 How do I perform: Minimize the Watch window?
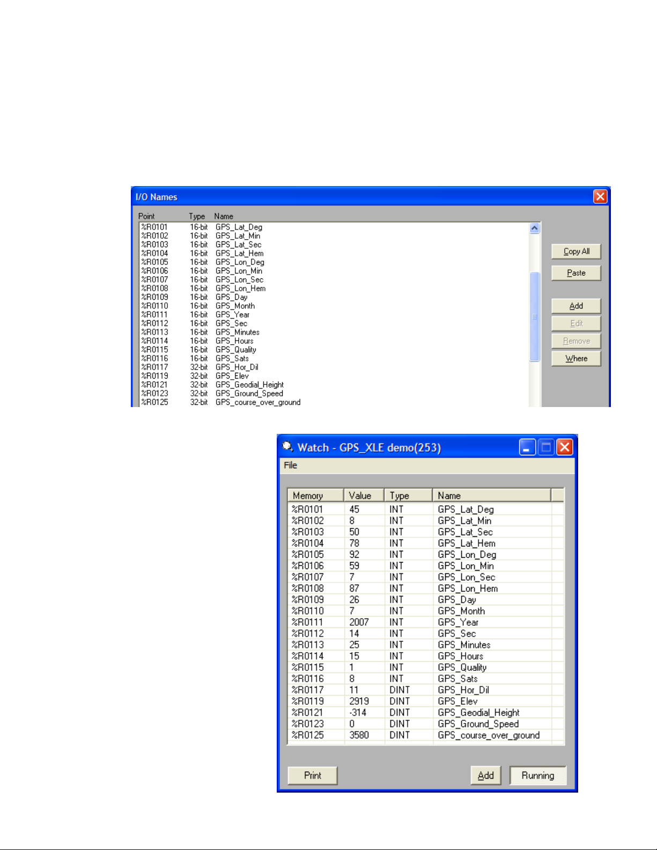click(528, 447)
